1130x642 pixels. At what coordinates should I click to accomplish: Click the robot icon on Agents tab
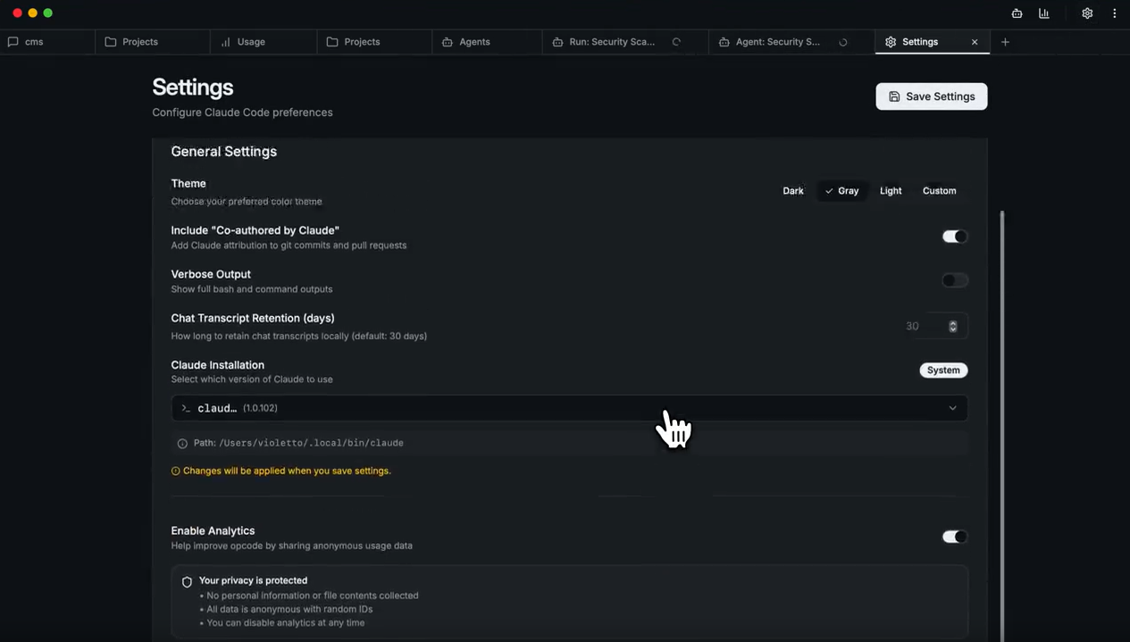tap(448, 42)
